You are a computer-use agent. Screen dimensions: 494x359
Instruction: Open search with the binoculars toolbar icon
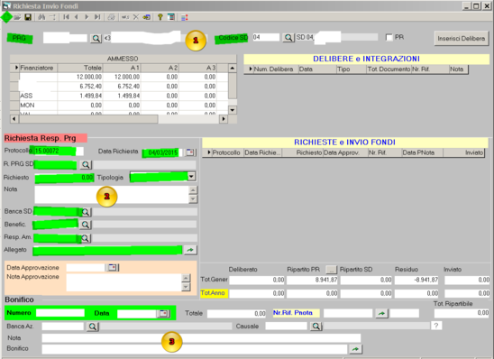tap(41, 17)
